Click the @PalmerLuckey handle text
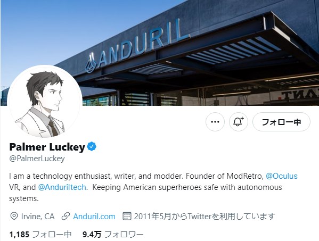319x241 pixels. pos(37,159)
